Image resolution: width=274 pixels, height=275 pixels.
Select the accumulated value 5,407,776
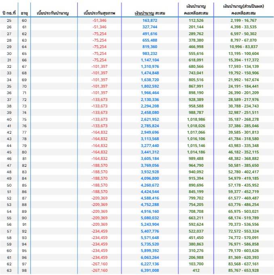pyautogui.click(x=150, y=232)
